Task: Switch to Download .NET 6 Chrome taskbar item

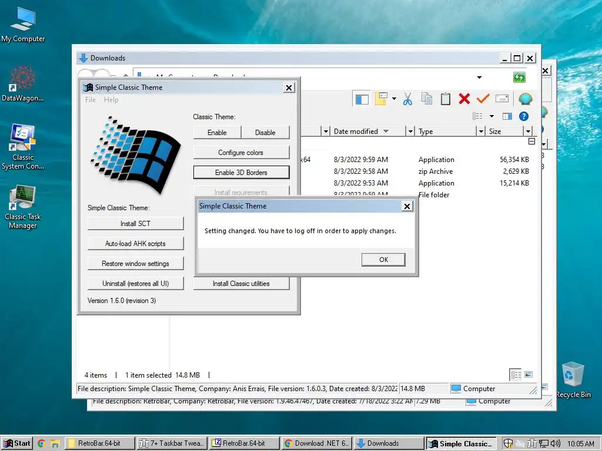Action: pos(316,443)
